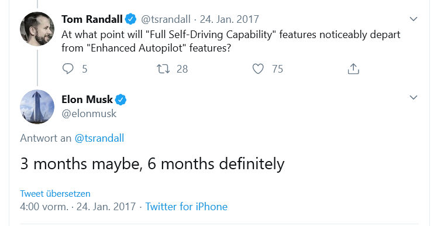Click Tom Randall's verified badge

130,19
